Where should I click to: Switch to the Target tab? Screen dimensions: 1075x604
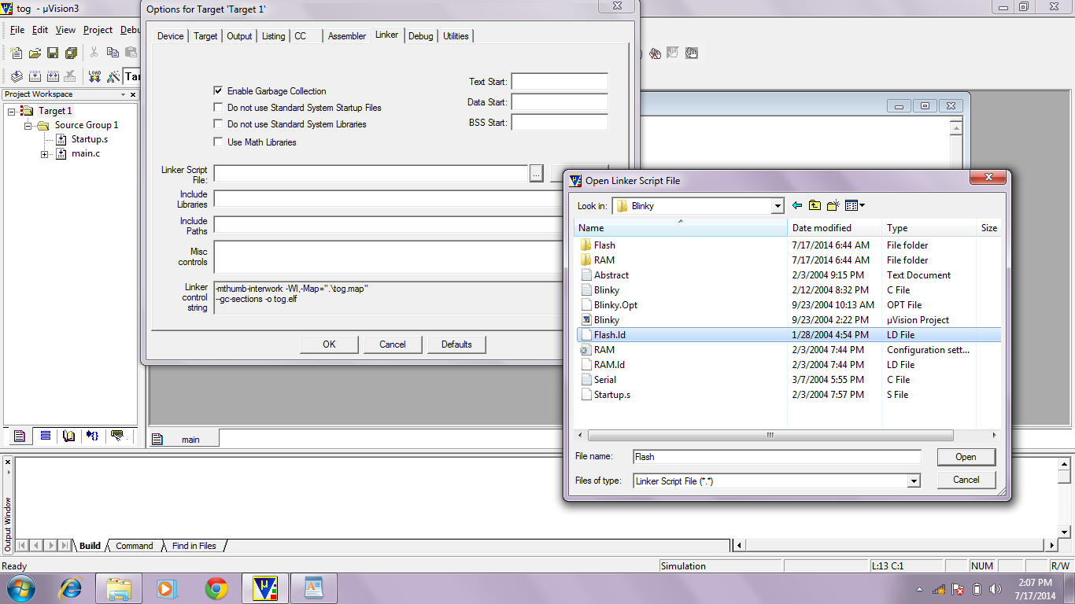click(205, 36)
